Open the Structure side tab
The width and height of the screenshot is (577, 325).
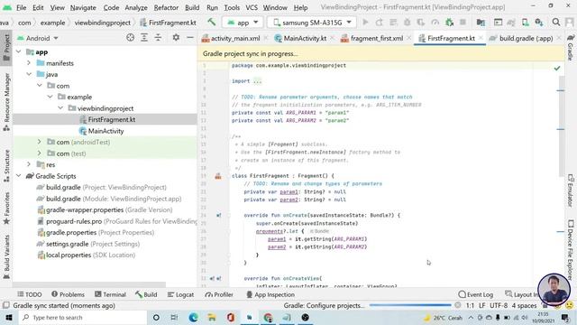[6, 165]
